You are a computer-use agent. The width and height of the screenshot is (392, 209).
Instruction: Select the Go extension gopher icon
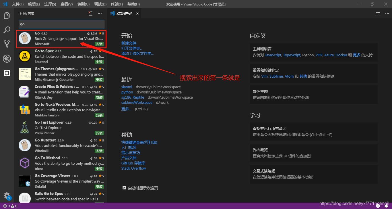[25, 39]
